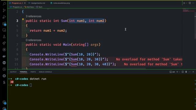This screenshot has height=110, width=196.
Task: Open the Extensions view with badge
Action: pyautogui.click(x=4, y=24)
